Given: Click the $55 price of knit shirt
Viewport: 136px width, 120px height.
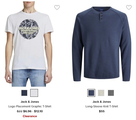Looking at the screenshot, I should pyautogui.click(x=102, y=111).
